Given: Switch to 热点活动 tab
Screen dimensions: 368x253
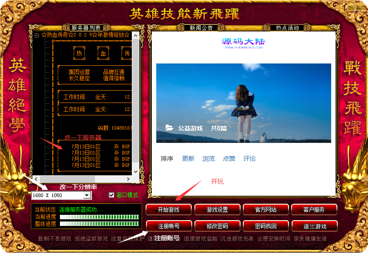Looking at the screenshot, I should pyautogui.click(x=287, y=28).
